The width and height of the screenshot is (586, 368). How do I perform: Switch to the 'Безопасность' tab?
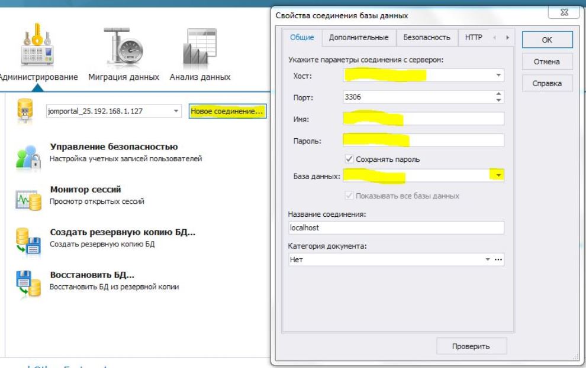(x=426, y=37)
